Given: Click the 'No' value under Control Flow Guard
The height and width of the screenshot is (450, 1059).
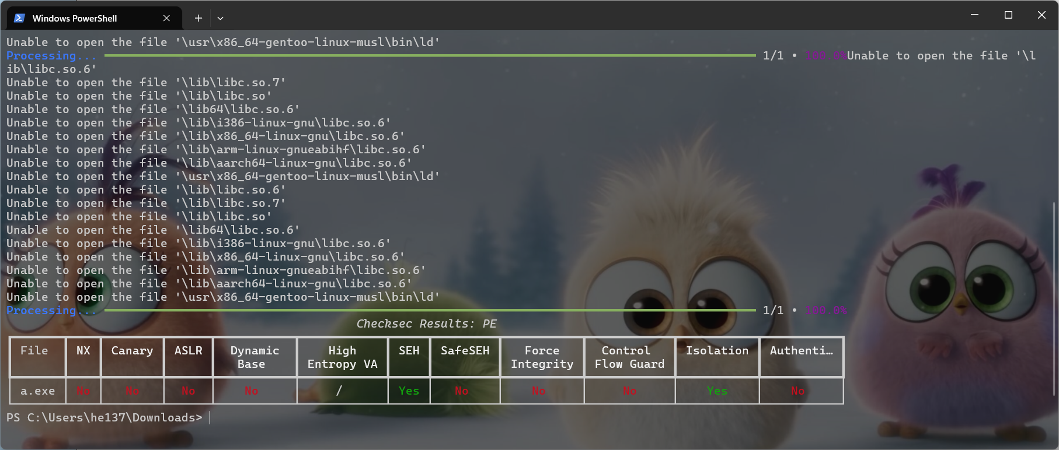Looking at the screenshot, I should (630, 391).
